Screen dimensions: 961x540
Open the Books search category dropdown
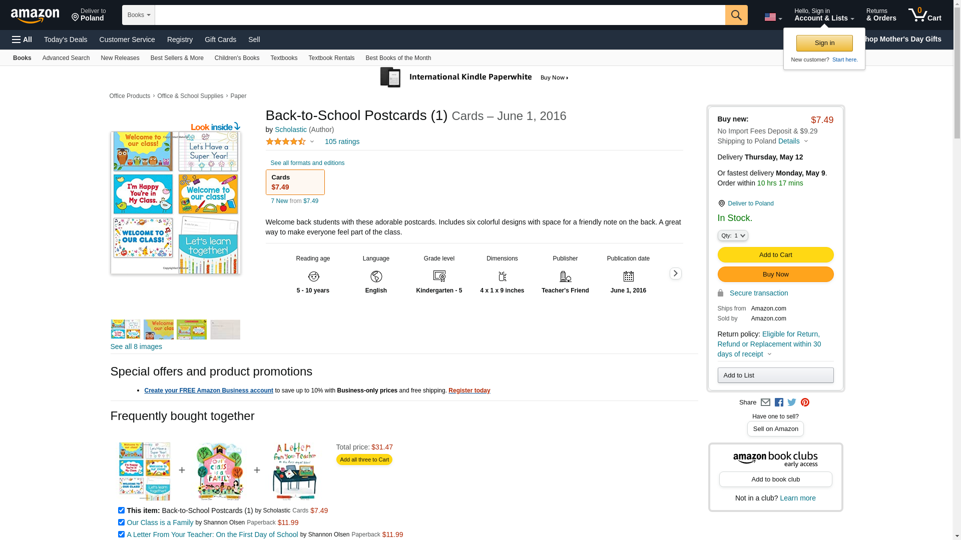pos(139,15)
